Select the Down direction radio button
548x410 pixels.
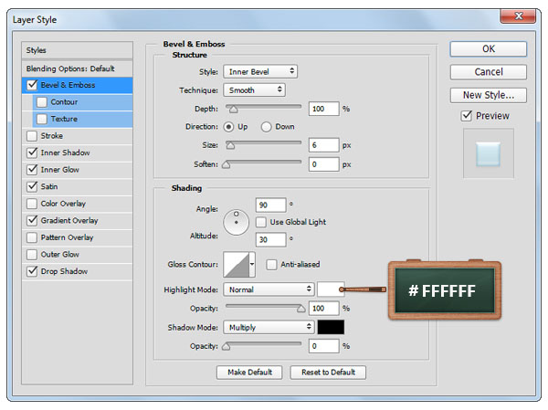point(267,126)
